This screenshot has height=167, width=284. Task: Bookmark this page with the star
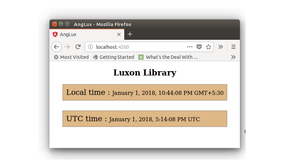coord(208,47)
